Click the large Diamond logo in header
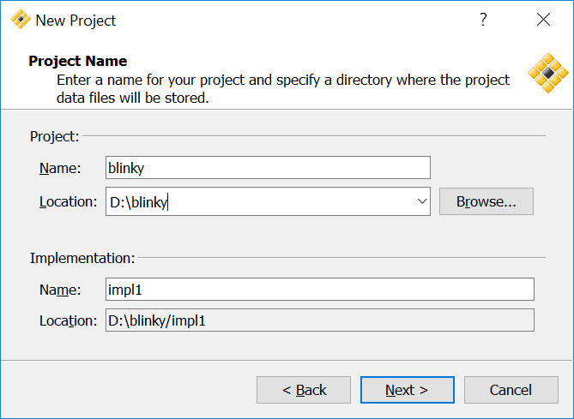Screen dimensions: 574x419 pos(546,74)
